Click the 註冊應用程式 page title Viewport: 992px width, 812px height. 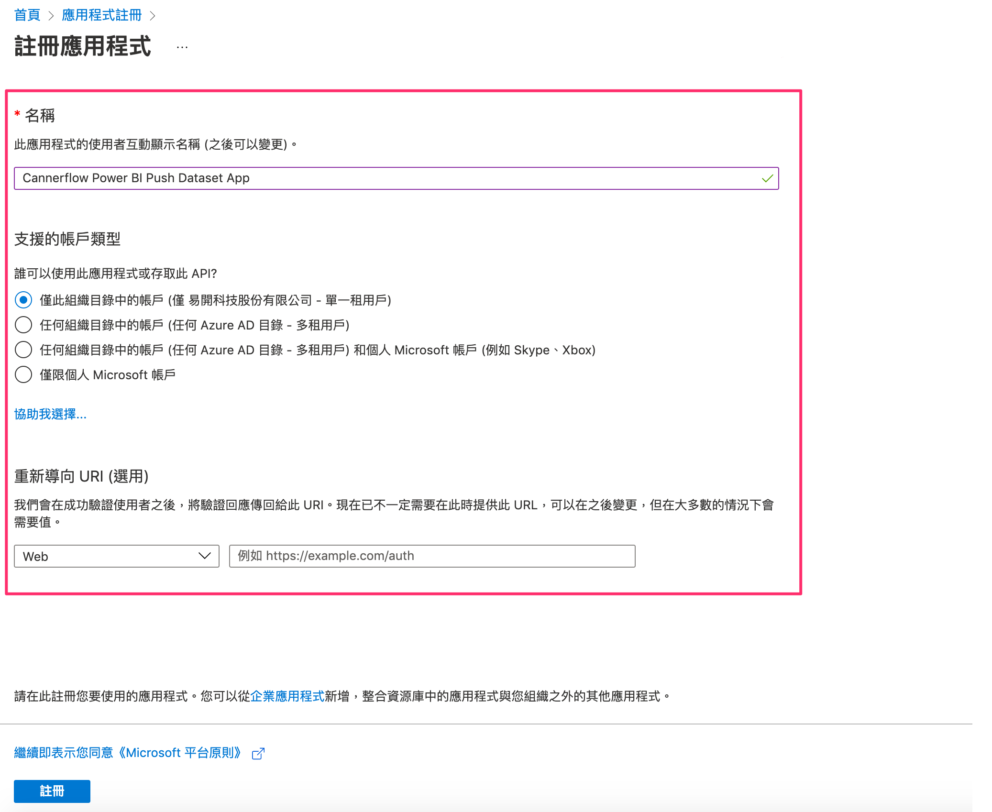click(x=83, y=46)
